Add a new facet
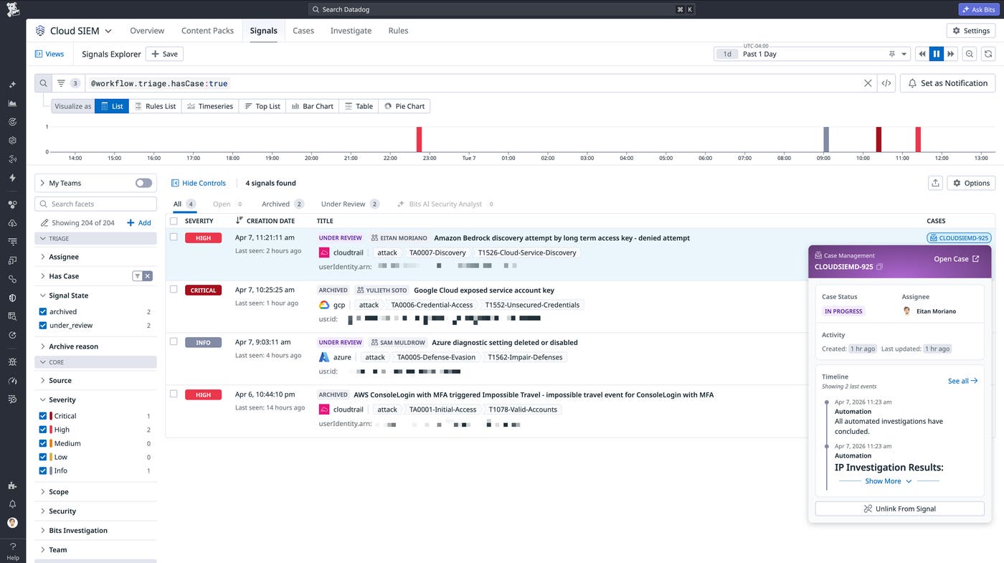The width and height of the screenshot is (1004, 563). (139, 223)
